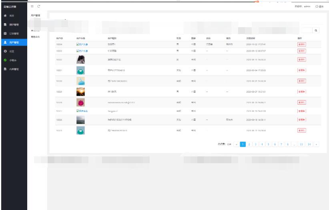This screenshot has width=329, height=210.
Task: Jump to last page 34 in pagination
Action: tap(309, 144)
